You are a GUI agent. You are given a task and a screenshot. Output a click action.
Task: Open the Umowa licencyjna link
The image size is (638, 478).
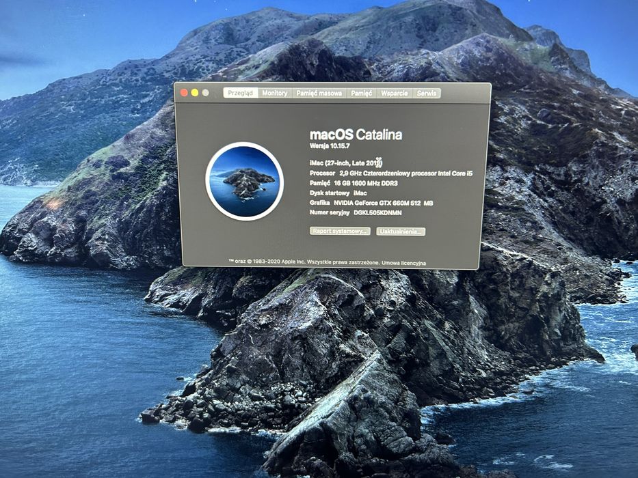[x=403, y=263]
